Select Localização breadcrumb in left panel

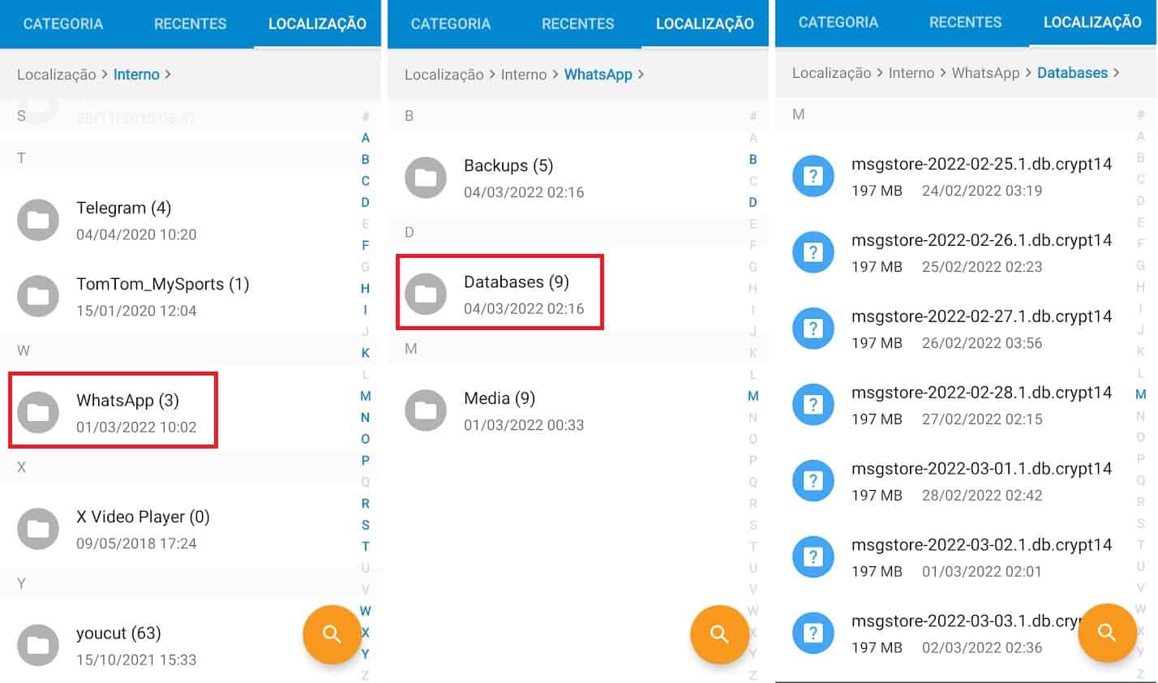tap(57, 74)
